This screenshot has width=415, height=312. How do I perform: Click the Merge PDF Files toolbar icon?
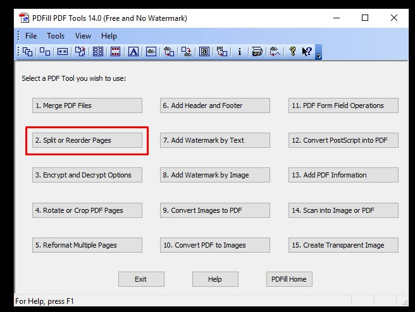tap(28, 52)
